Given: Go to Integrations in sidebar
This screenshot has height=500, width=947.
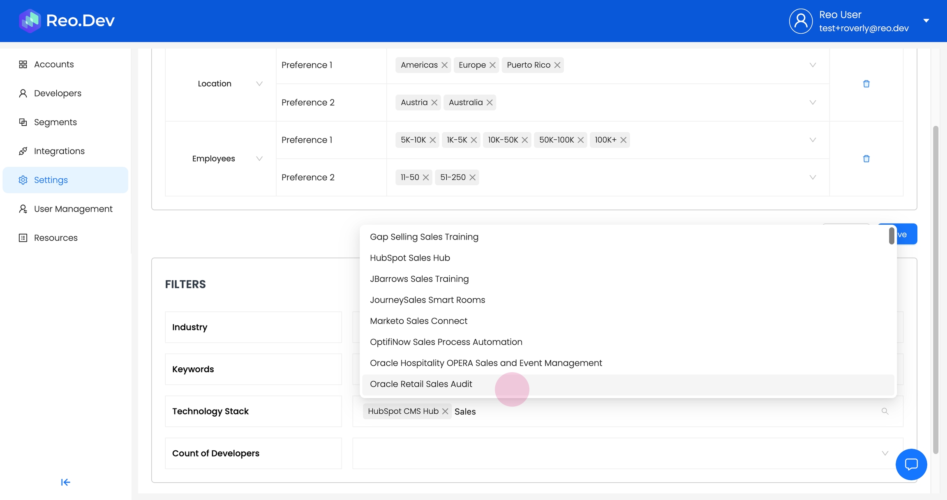Looking at the screenshot, I should pyautogui.click(x=59, y=151).
